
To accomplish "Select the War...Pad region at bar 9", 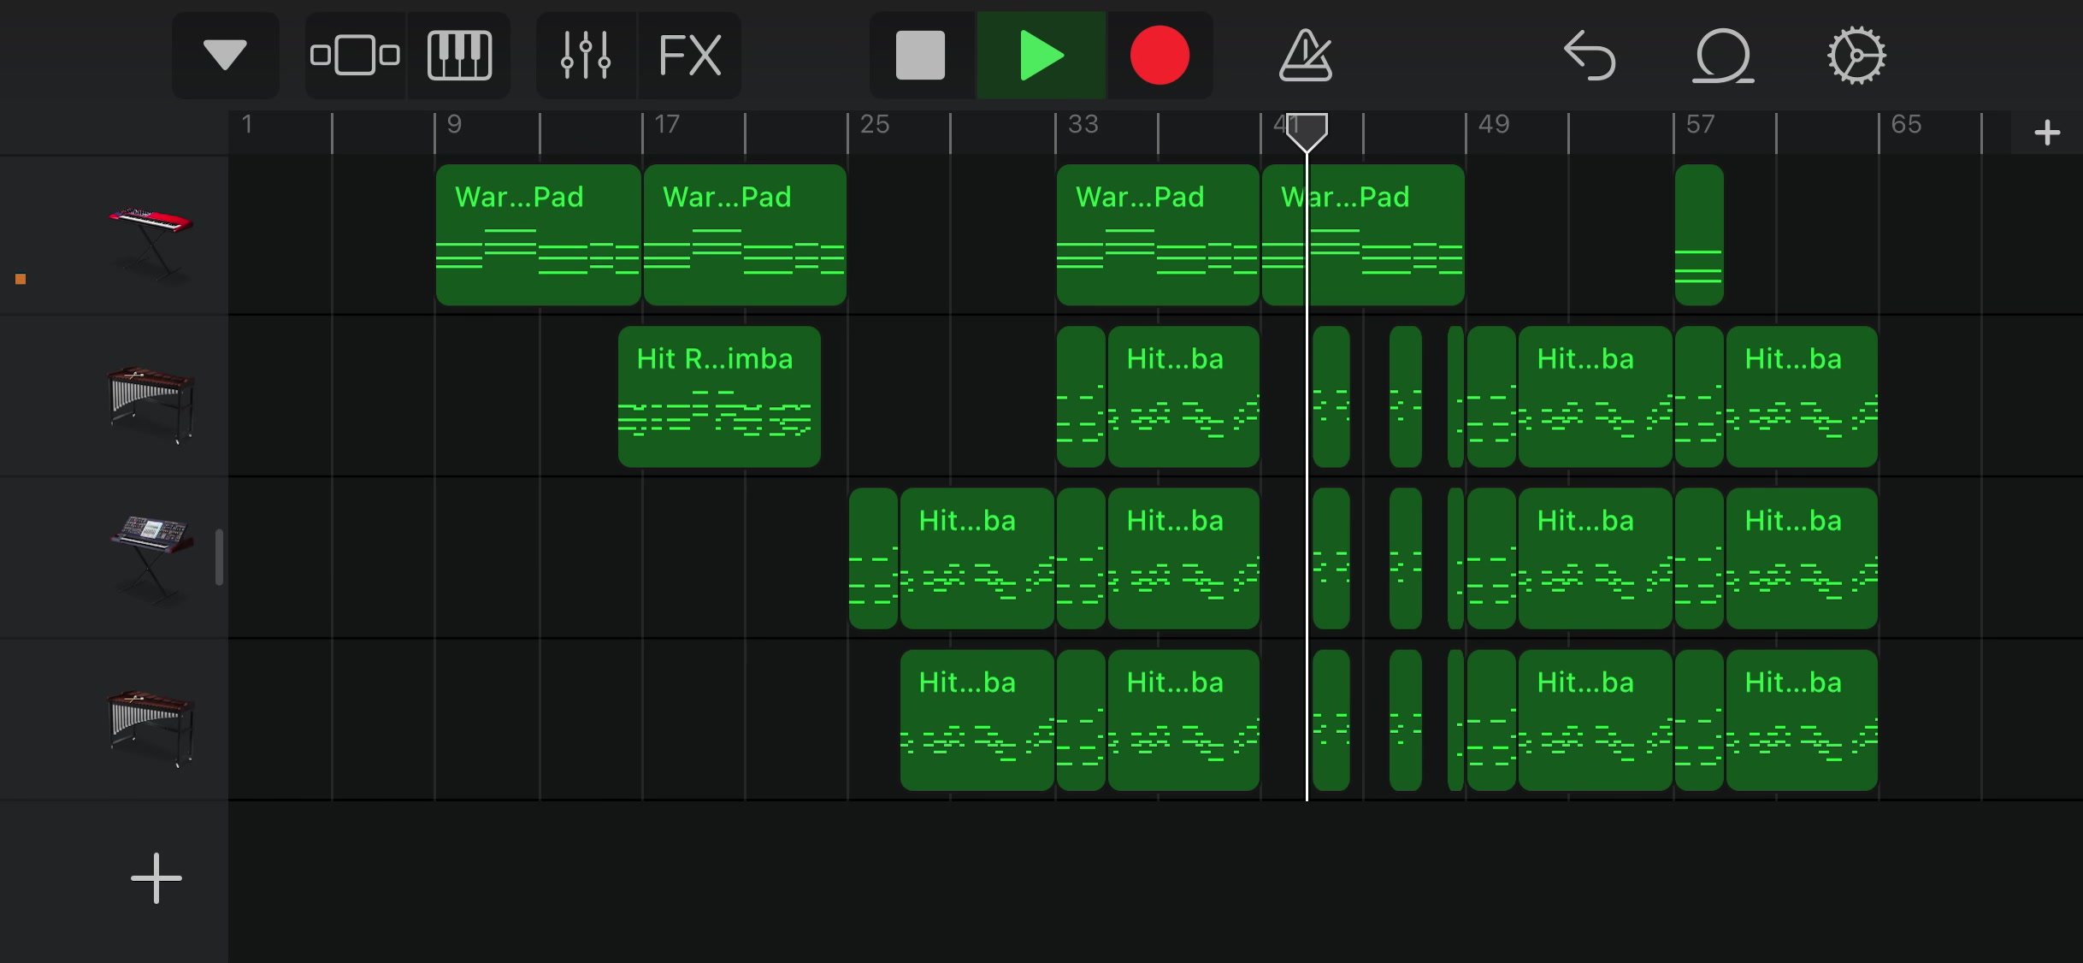I will pyautogui.click(x=539, y=234).
